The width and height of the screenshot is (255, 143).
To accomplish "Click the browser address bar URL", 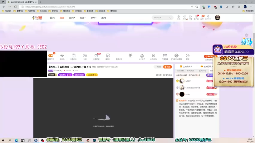I will (50, 7).
